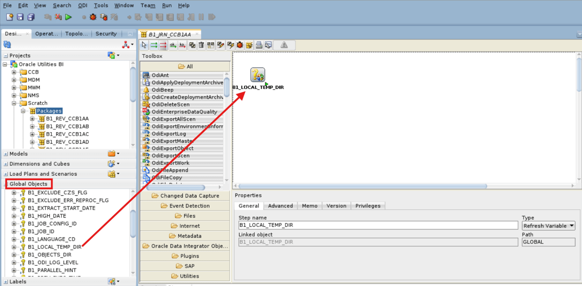Click the Save icon in the main toolbar
The image size is (582, 286).
tap(20, 17)
